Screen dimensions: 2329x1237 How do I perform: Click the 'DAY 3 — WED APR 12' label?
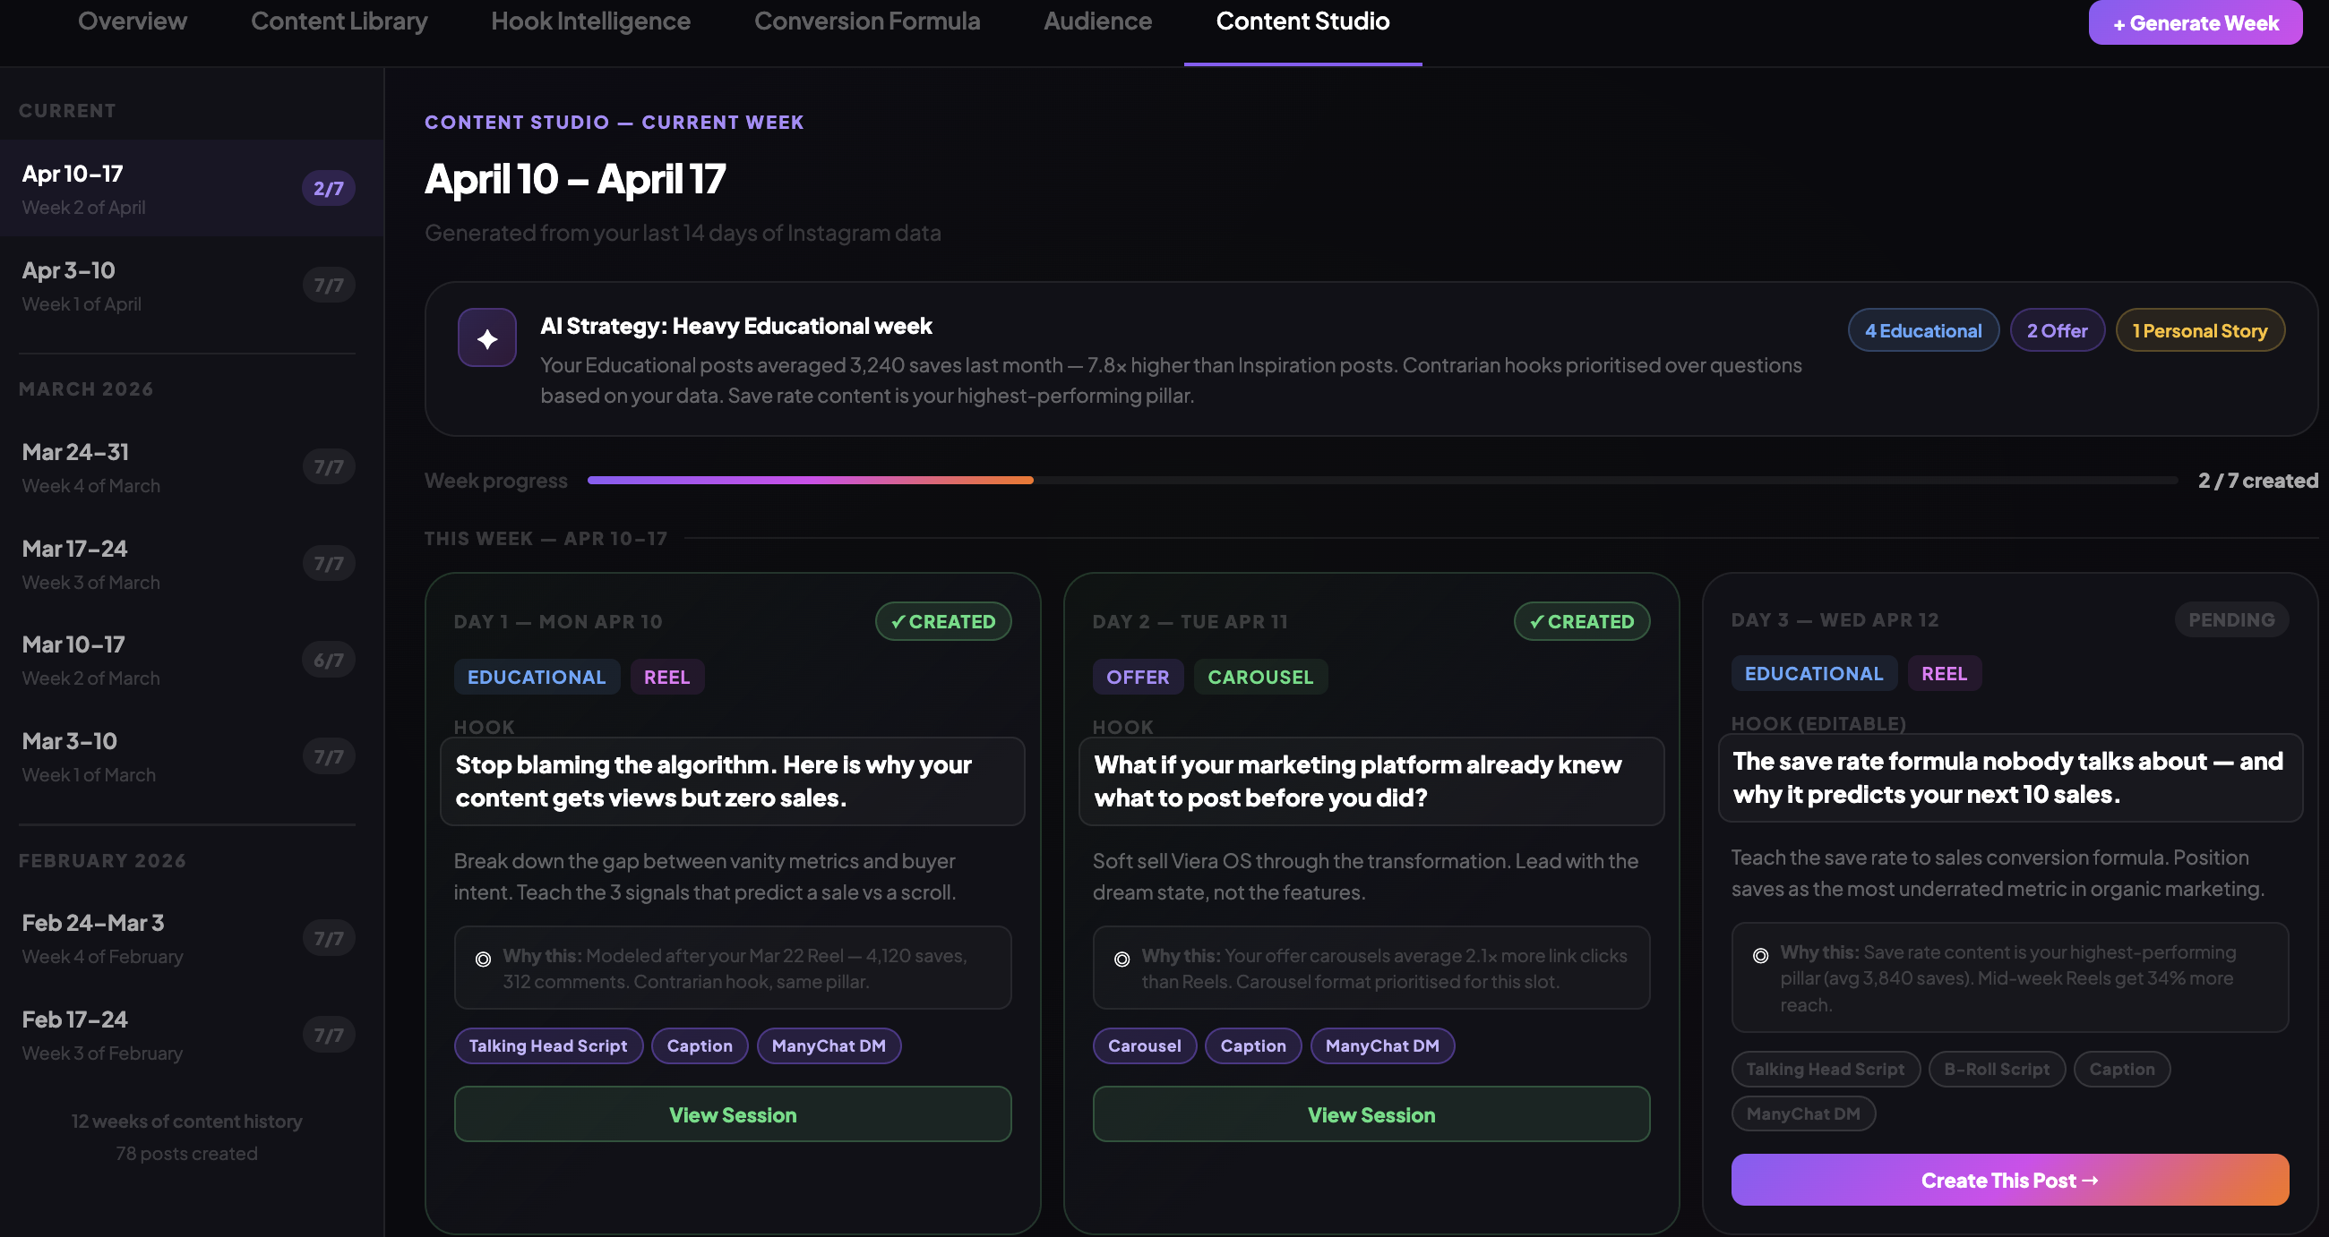pyautogui.click(x=1835, y=620)
